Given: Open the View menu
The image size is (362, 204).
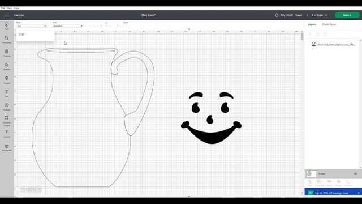Looking at the screenshot, I should 9,8.
